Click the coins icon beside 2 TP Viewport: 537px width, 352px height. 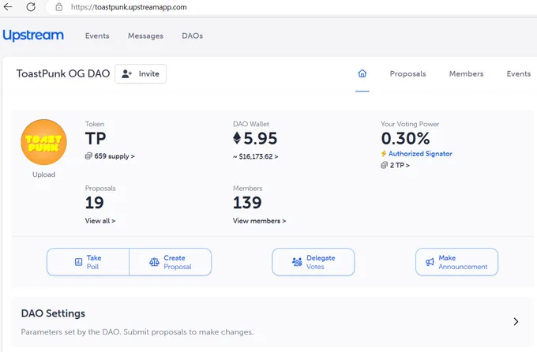[x=384, y=166]
